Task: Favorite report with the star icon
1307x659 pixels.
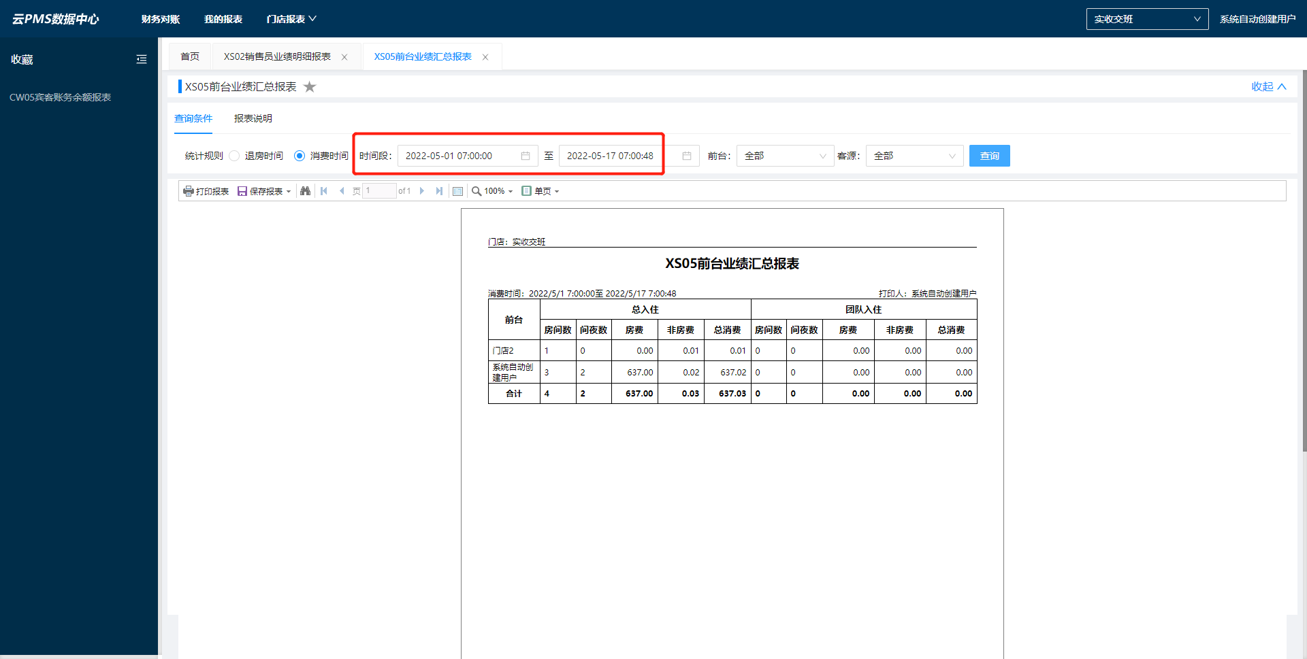Action: point(310,86)
